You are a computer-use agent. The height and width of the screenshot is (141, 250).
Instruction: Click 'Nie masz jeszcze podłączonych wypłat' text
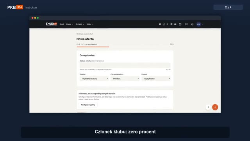tap(97, 94)
